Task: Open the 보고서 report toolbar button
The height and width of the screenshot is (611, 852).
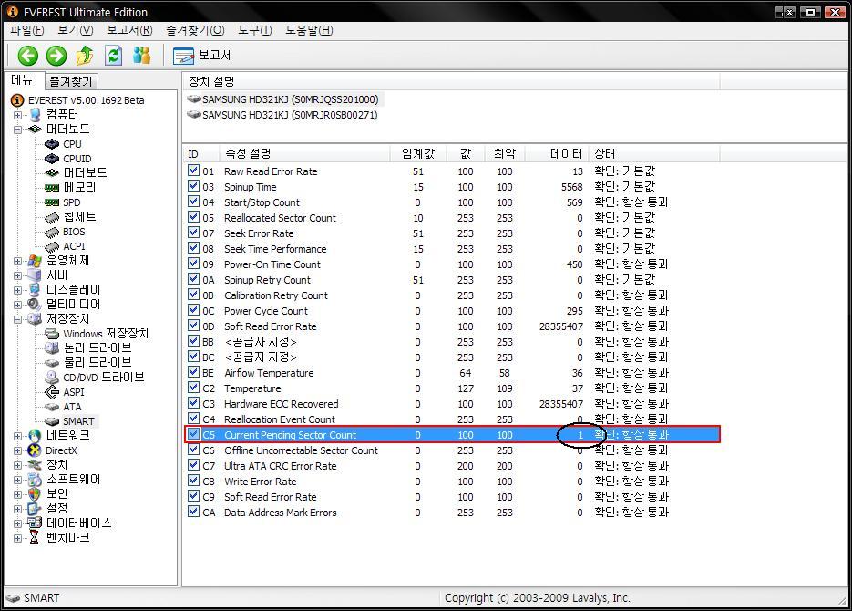Action: click(x=201, y=56)
